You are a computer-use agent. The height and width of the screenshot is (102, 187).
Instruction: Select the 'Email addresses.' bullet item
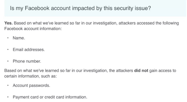(x=29, y=50)
